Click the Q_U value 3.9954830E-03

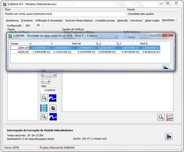(x=105, y=52)
